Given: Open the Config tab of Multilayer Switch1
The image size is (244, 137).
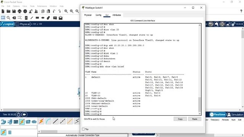Looking at the screenshot, I should [x=98, y=15].
